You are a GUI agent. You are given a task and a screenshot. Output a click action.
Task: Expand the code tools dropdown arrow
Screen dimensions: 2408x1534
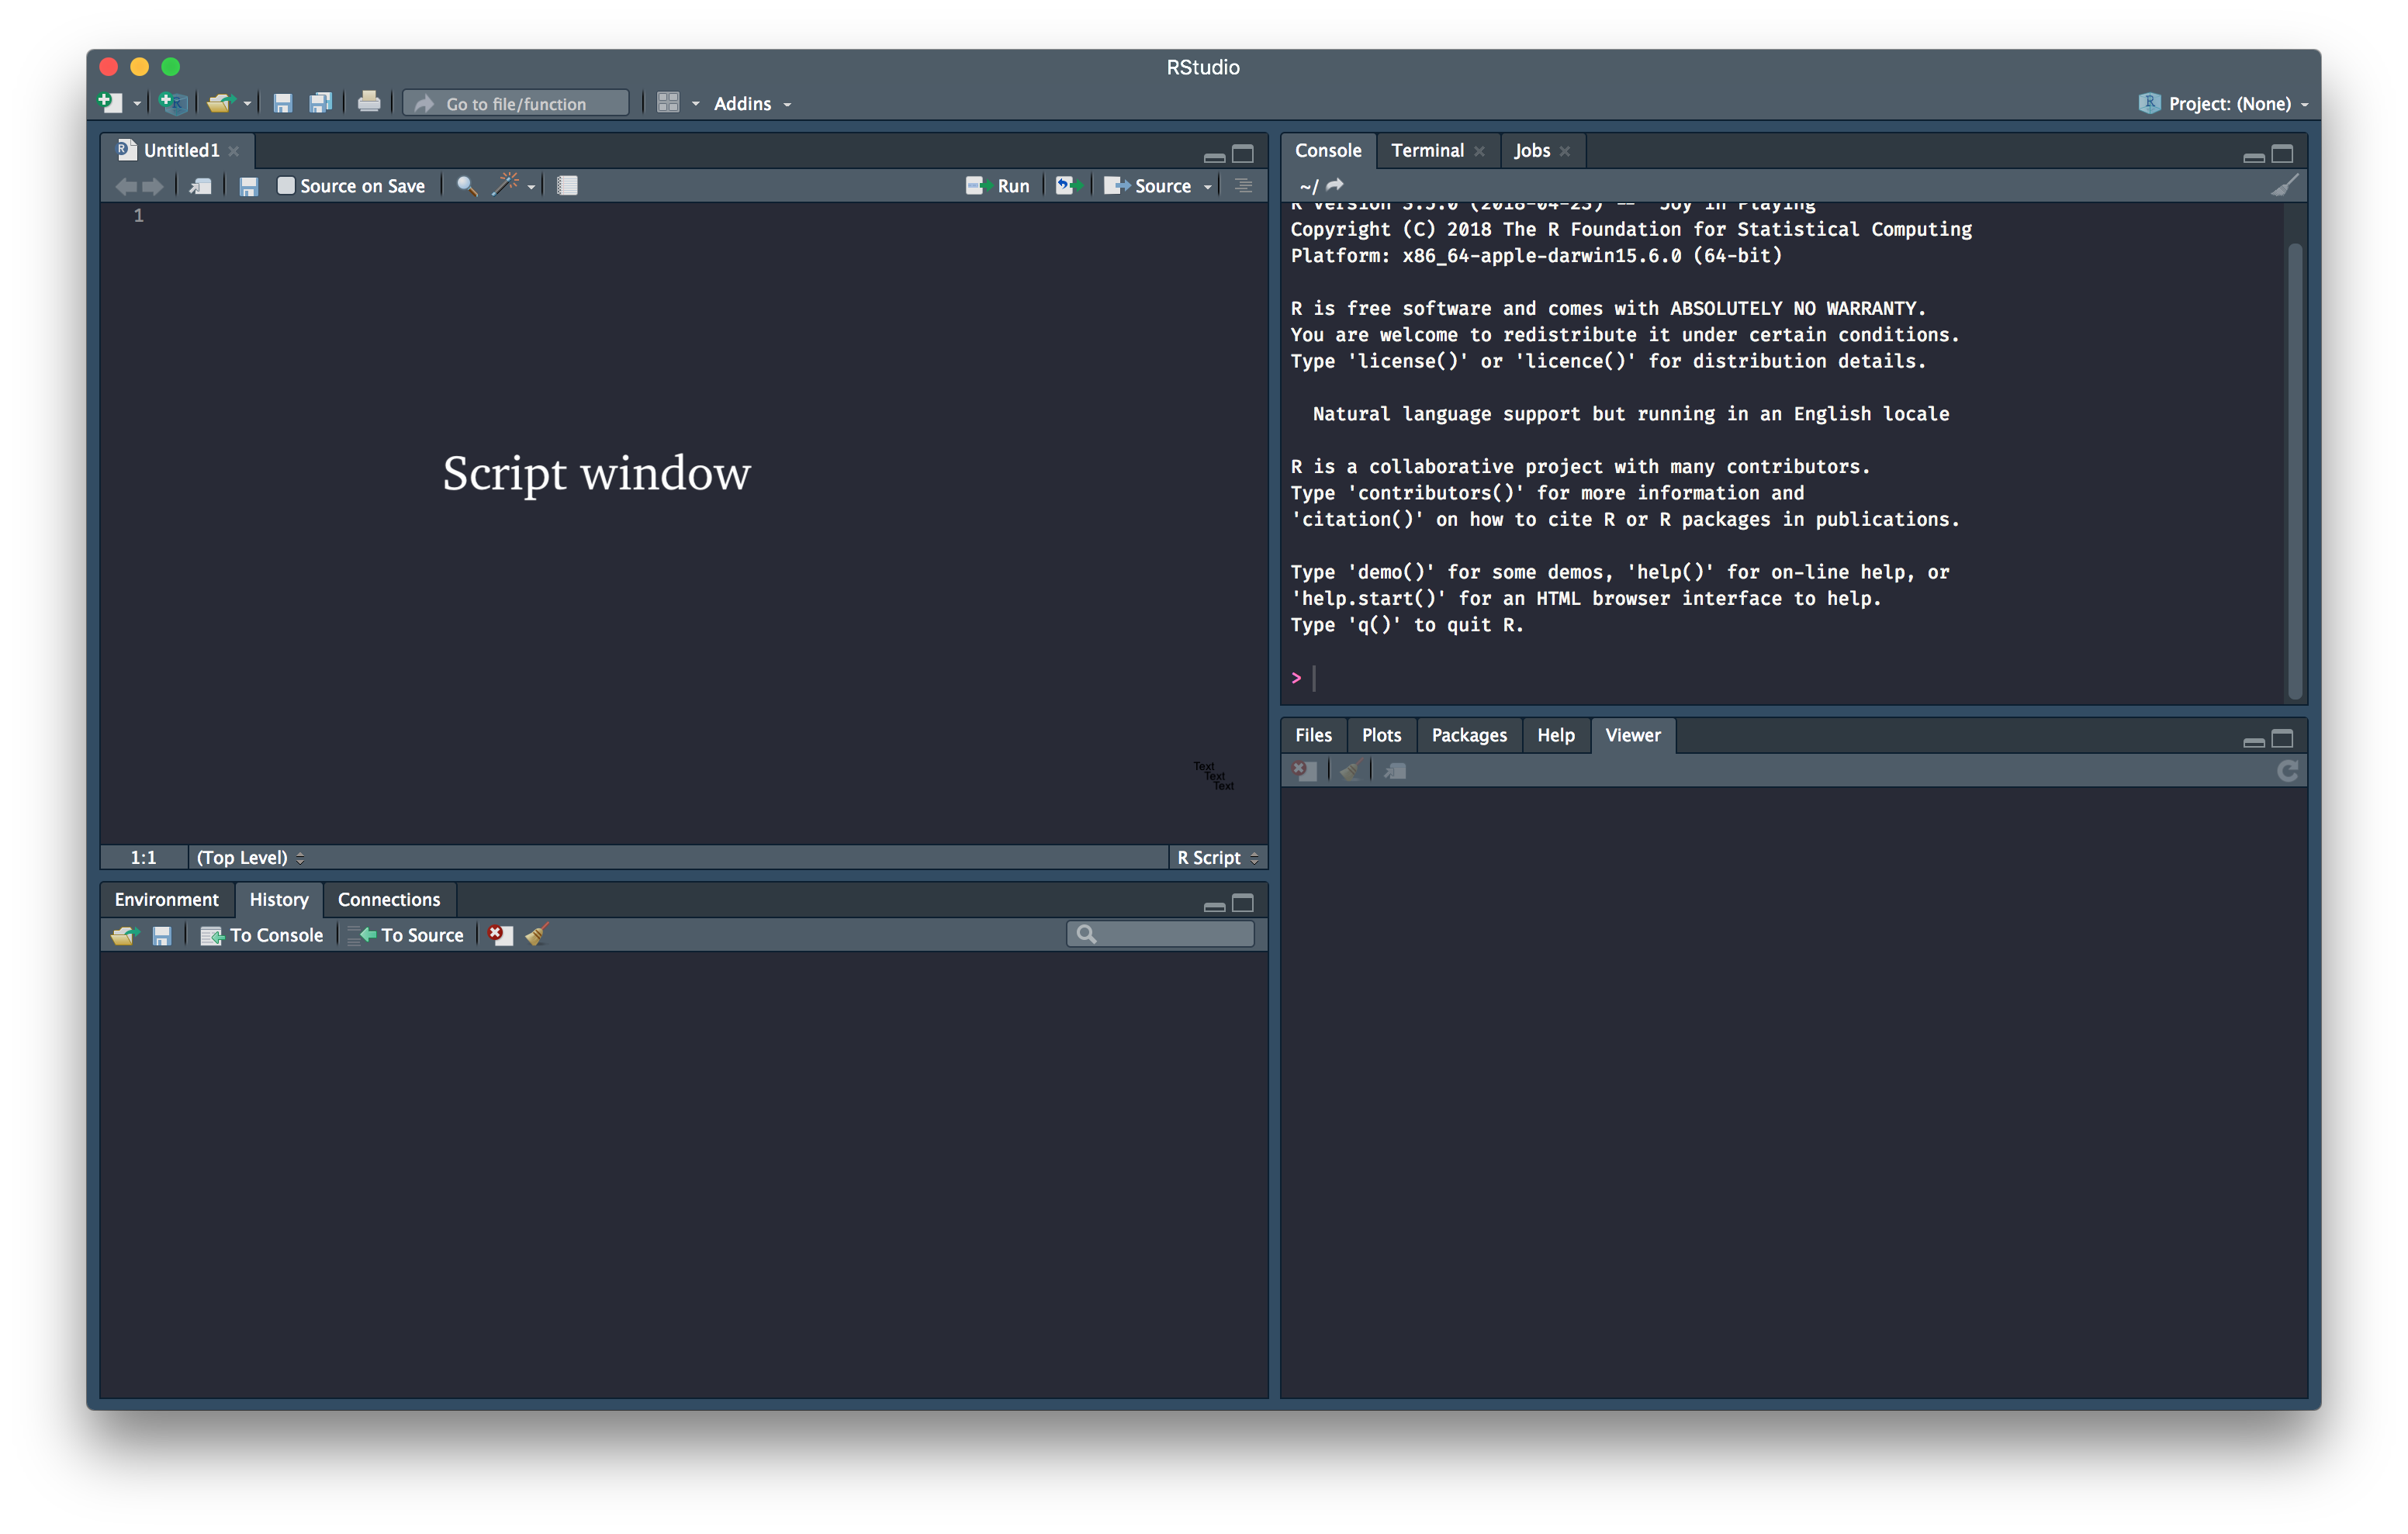[x=531, y=187]
